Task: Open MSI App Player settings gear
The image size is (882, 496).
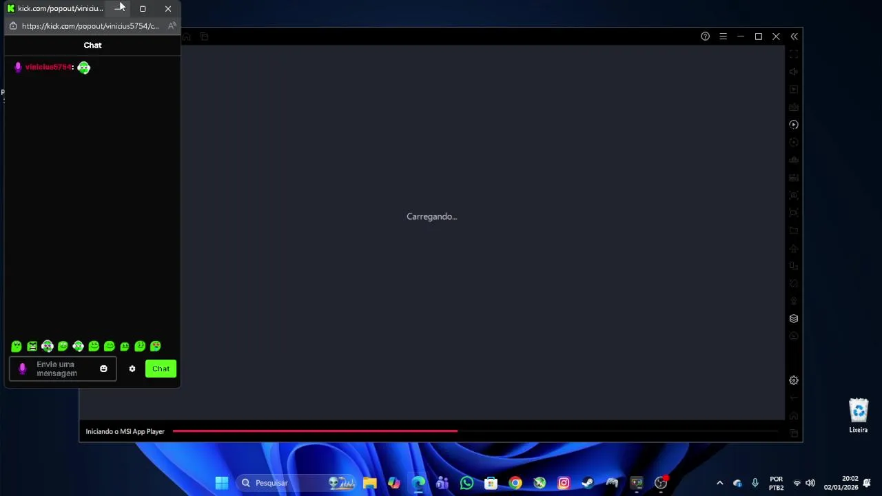Action: (x=794, y=380)
